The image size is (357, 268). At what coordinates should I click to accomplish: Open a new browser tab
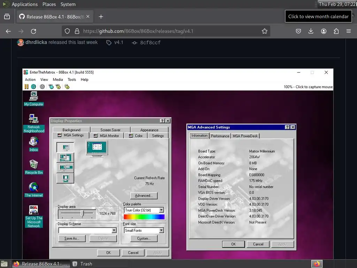point(101,17)
